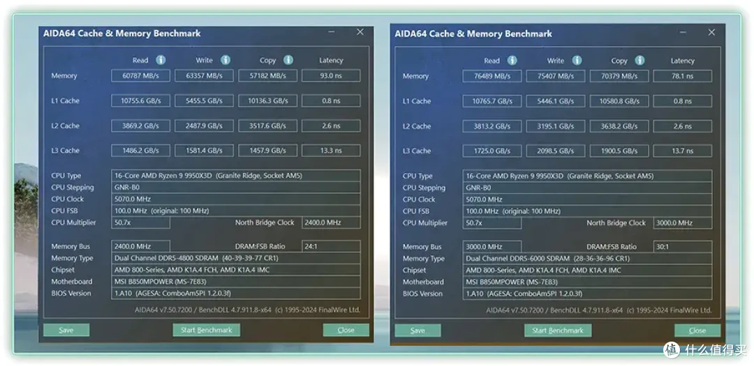Click CPU FSB 100.0 MHz in right window

[587, 211]
